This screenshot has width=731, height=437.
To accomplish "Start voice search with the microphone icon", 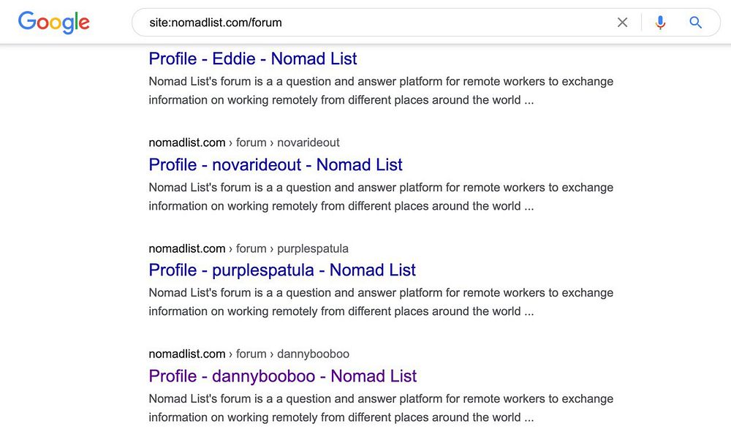I will click(x=660, y=23).
